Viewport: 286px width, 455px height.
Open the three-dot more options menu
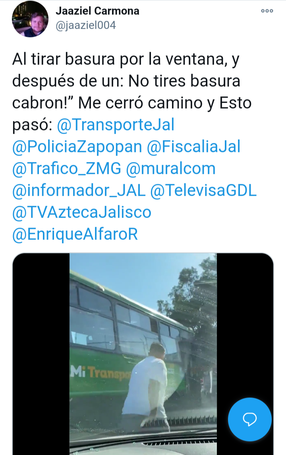click(x=267, y=11)
